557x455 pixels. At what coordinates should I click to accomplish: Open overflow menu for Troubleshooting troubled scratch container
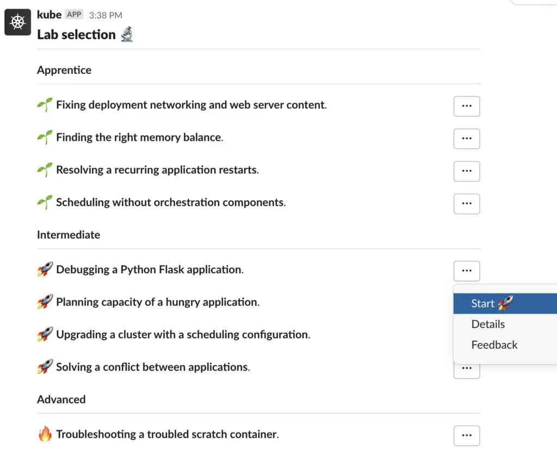pos(466,436)
